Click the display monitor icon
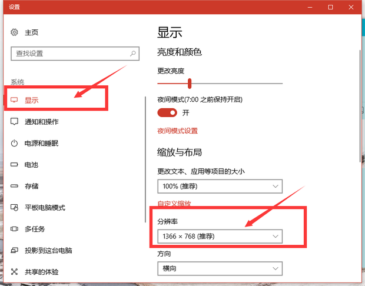Image resolution: width=365 pixels, height=286 pixels. click(x=14, y=100)
